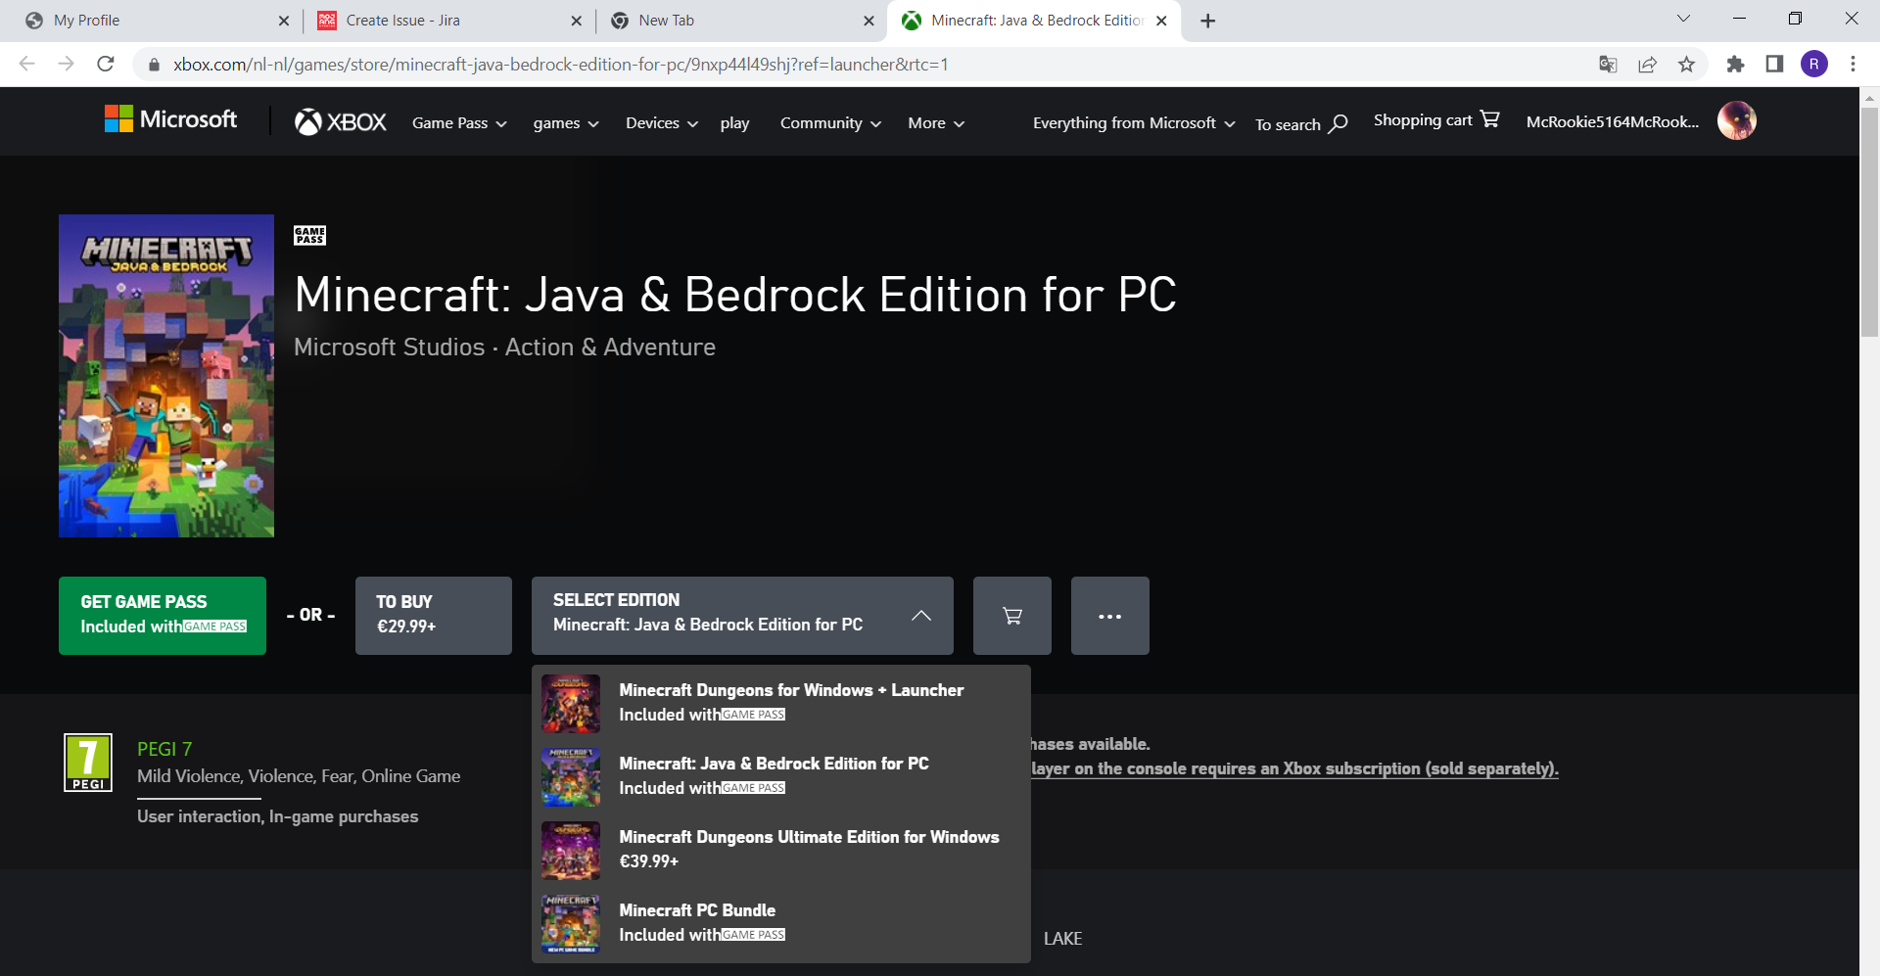Collapse the Select Edition dropdown
The height and width of the screenshot is (976, 1880).
pos(742,616)
